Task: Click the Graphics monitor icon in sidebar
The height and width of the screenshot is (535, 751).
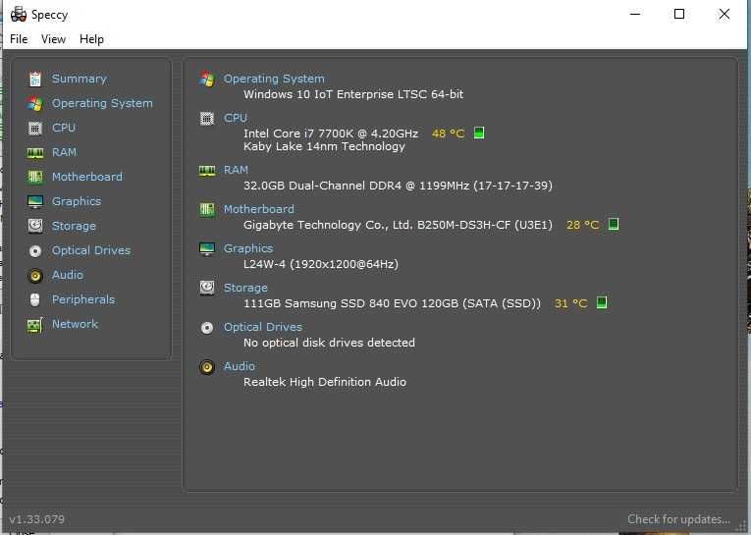Action: (35, 201)
